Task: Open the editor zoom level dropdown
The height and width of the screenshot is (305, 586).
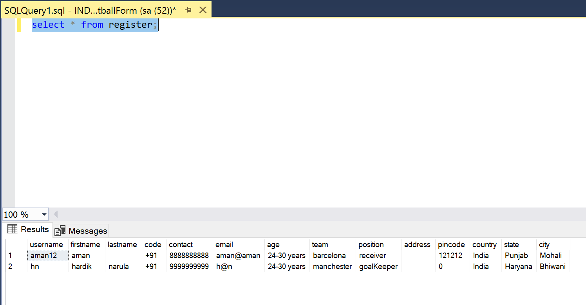Action: click(x=44, y=214)
